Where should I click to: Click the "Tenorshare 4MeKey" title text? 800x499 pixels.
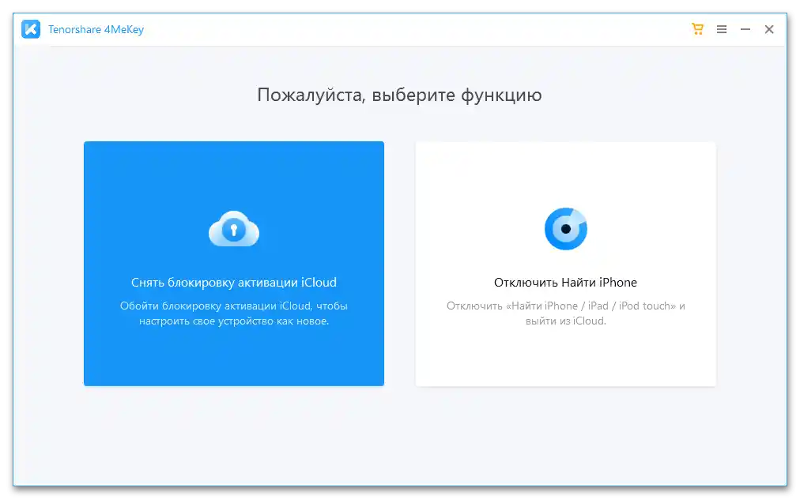point(96,29)
